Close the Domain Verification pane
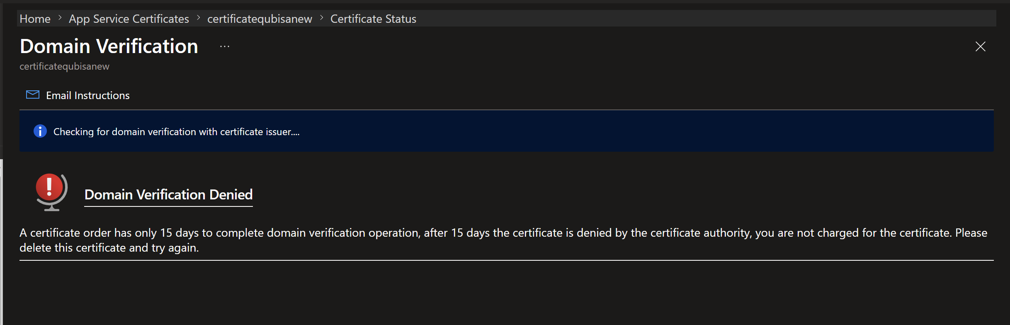The width and height of the screenshot is (1010, 325). click(980, 46)
